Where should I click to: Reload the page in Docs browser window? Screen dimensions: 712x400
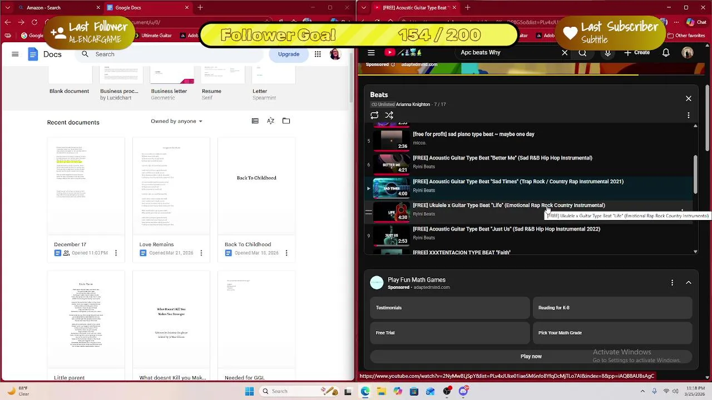(x=34, y=22)
